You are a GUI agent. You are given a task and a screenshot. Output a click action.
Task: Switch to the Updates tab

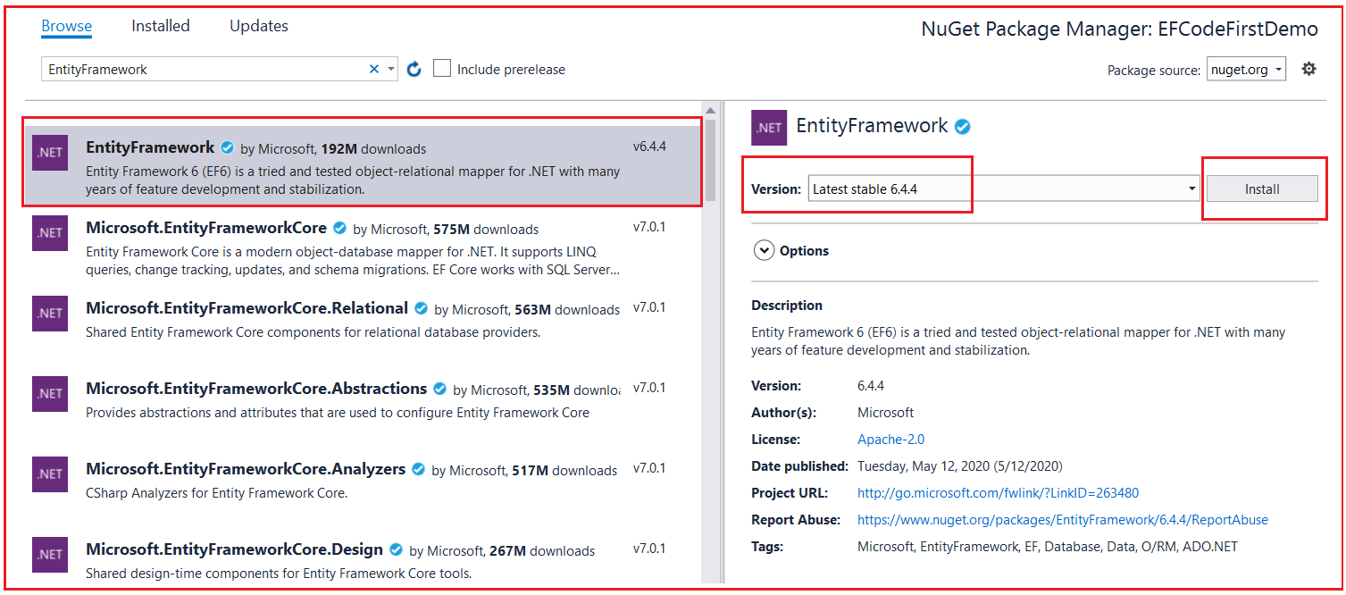click(x=258, y=26)
